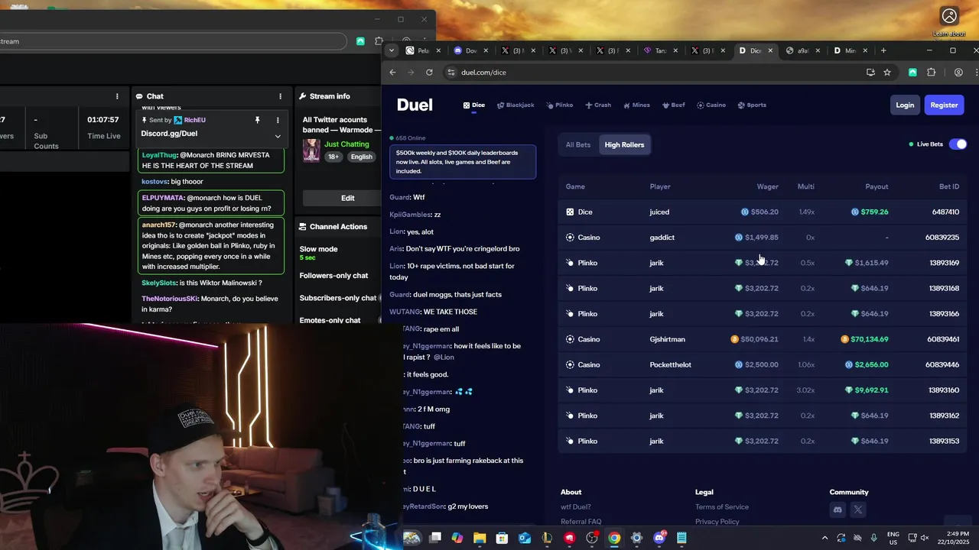Open the Referral FAQ link
979x550 pixels.
click(x=581, y=522)
